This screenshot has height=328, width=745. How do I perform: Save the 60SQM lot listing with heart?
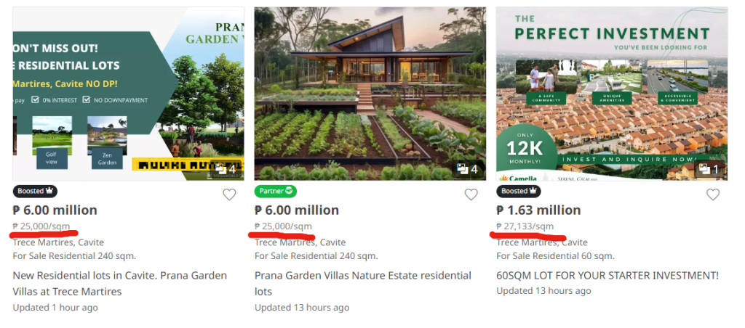[713, 194]
